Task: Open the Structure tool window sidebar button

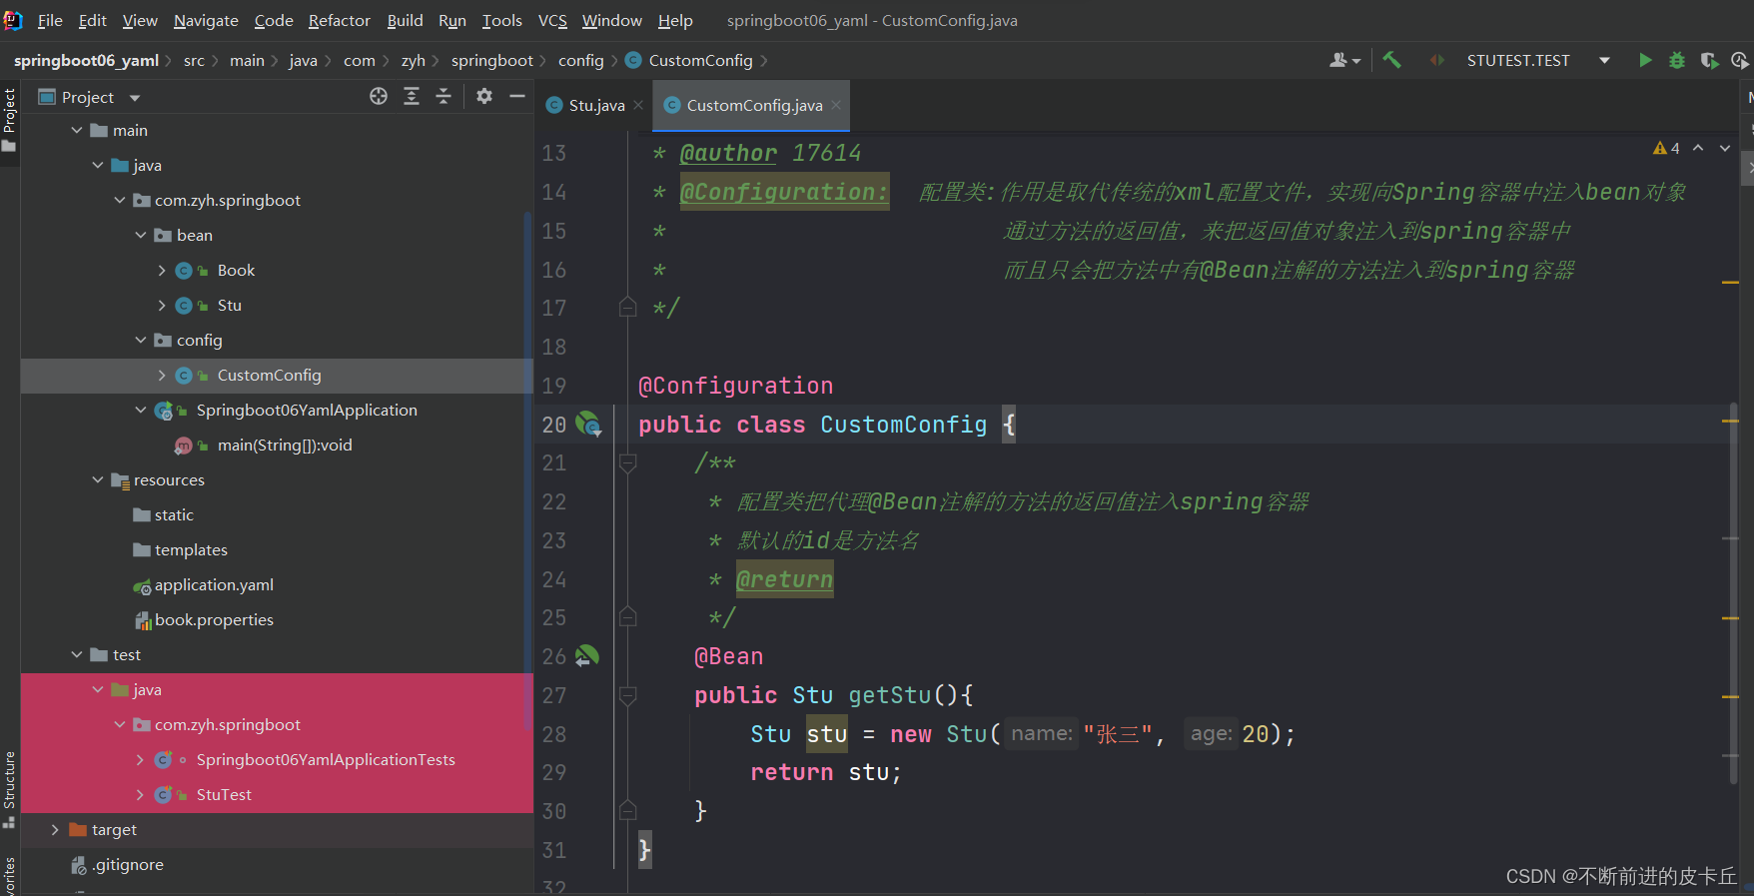Action: (x=9, y=789)
